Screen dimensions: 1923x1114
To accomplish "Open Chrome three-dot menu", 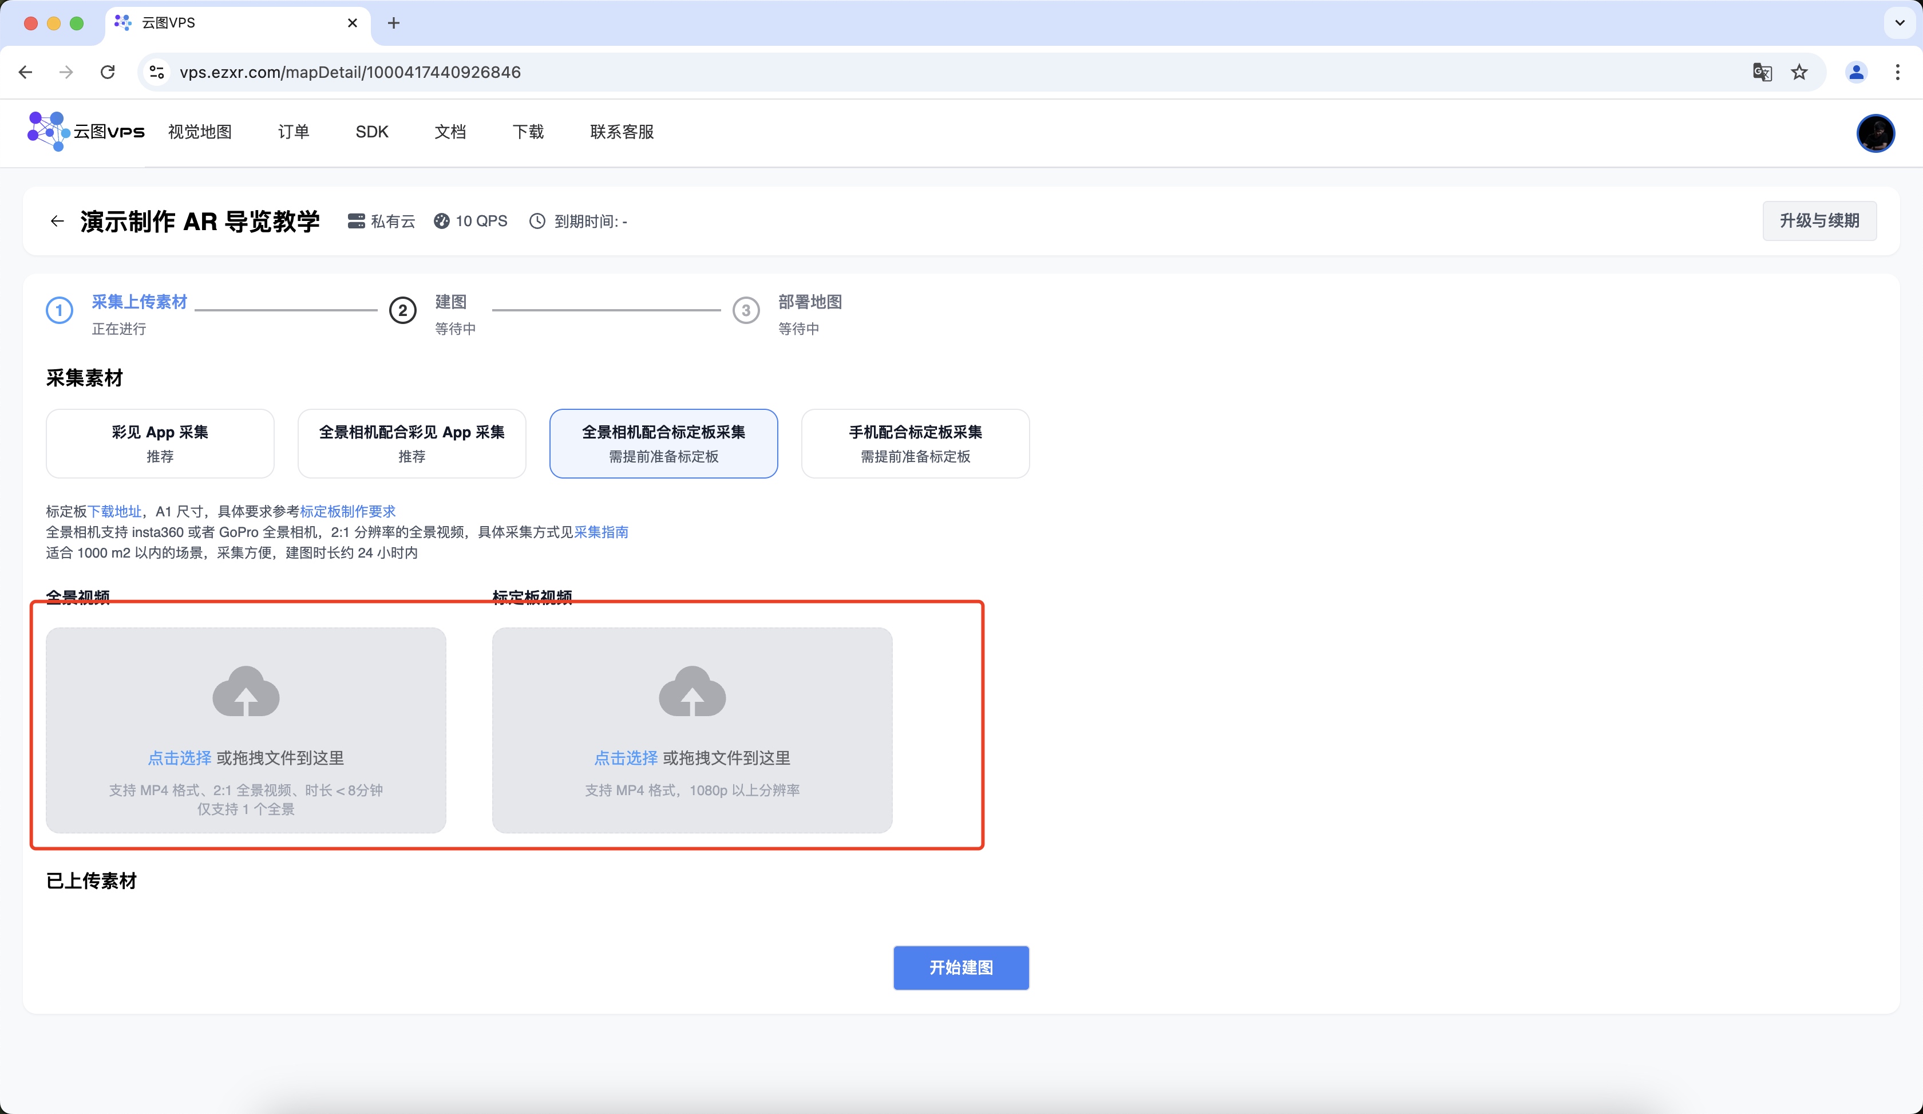I will point(1897,72).
